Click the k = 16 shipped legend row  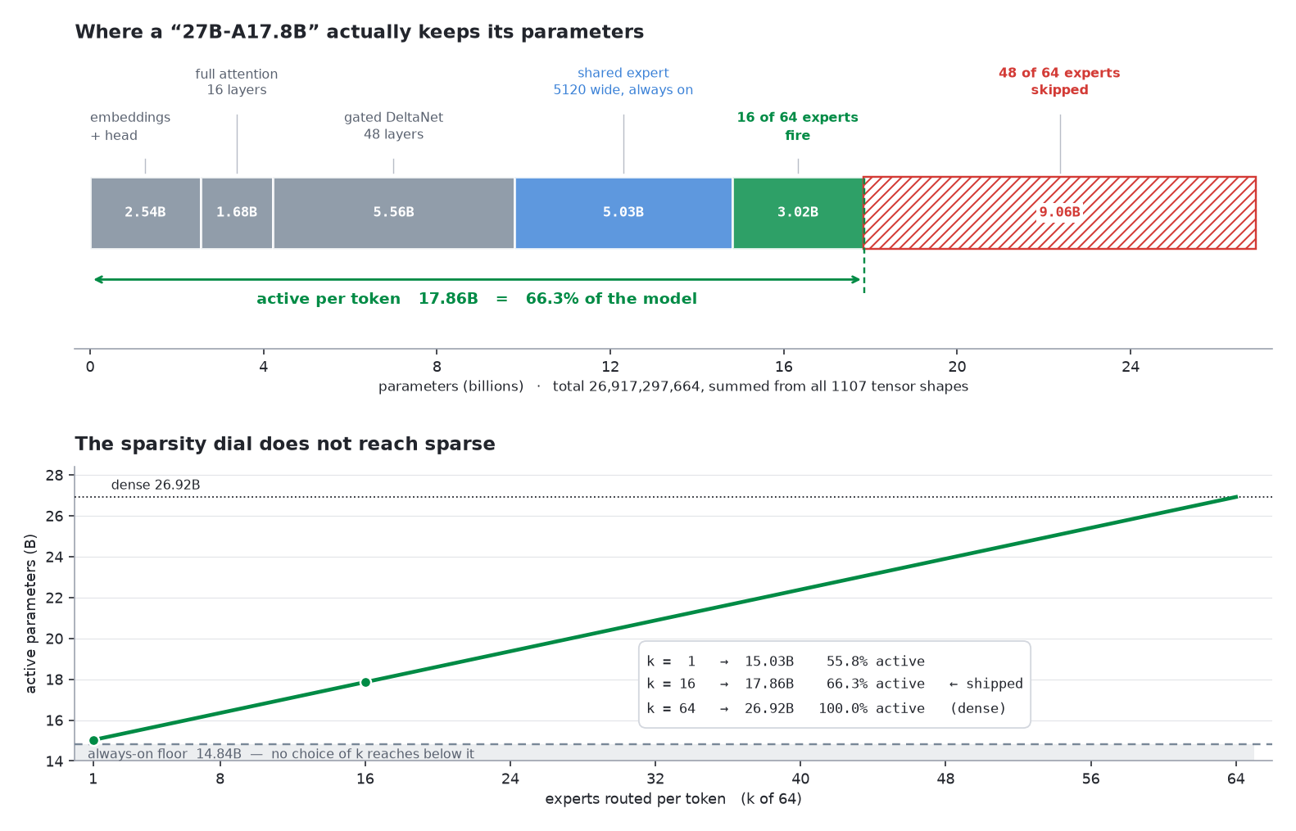click(834, 684)
